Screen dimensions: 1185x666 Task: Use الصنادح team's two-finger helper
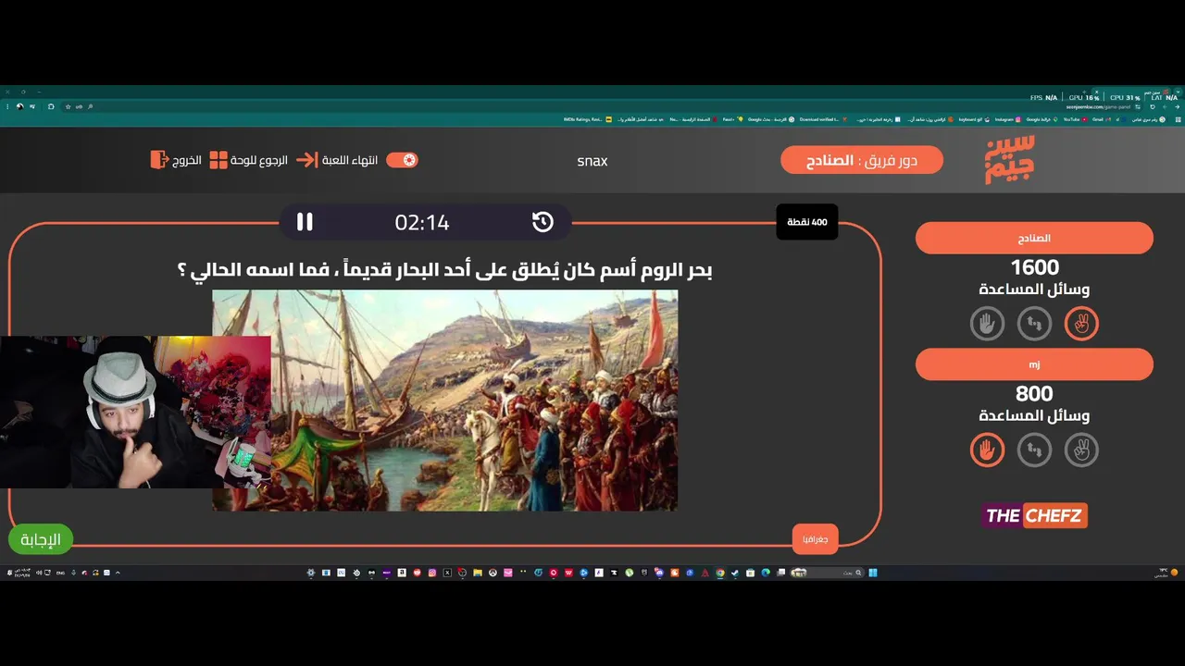pos(1081,324)
